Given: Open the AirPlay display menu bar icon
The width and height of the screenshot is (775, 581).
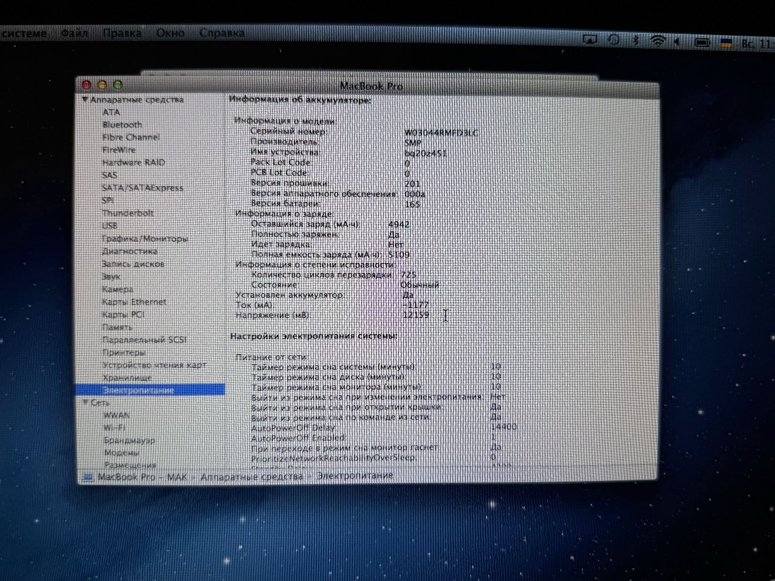Looking at the screenshot, I should click(589, 40).
